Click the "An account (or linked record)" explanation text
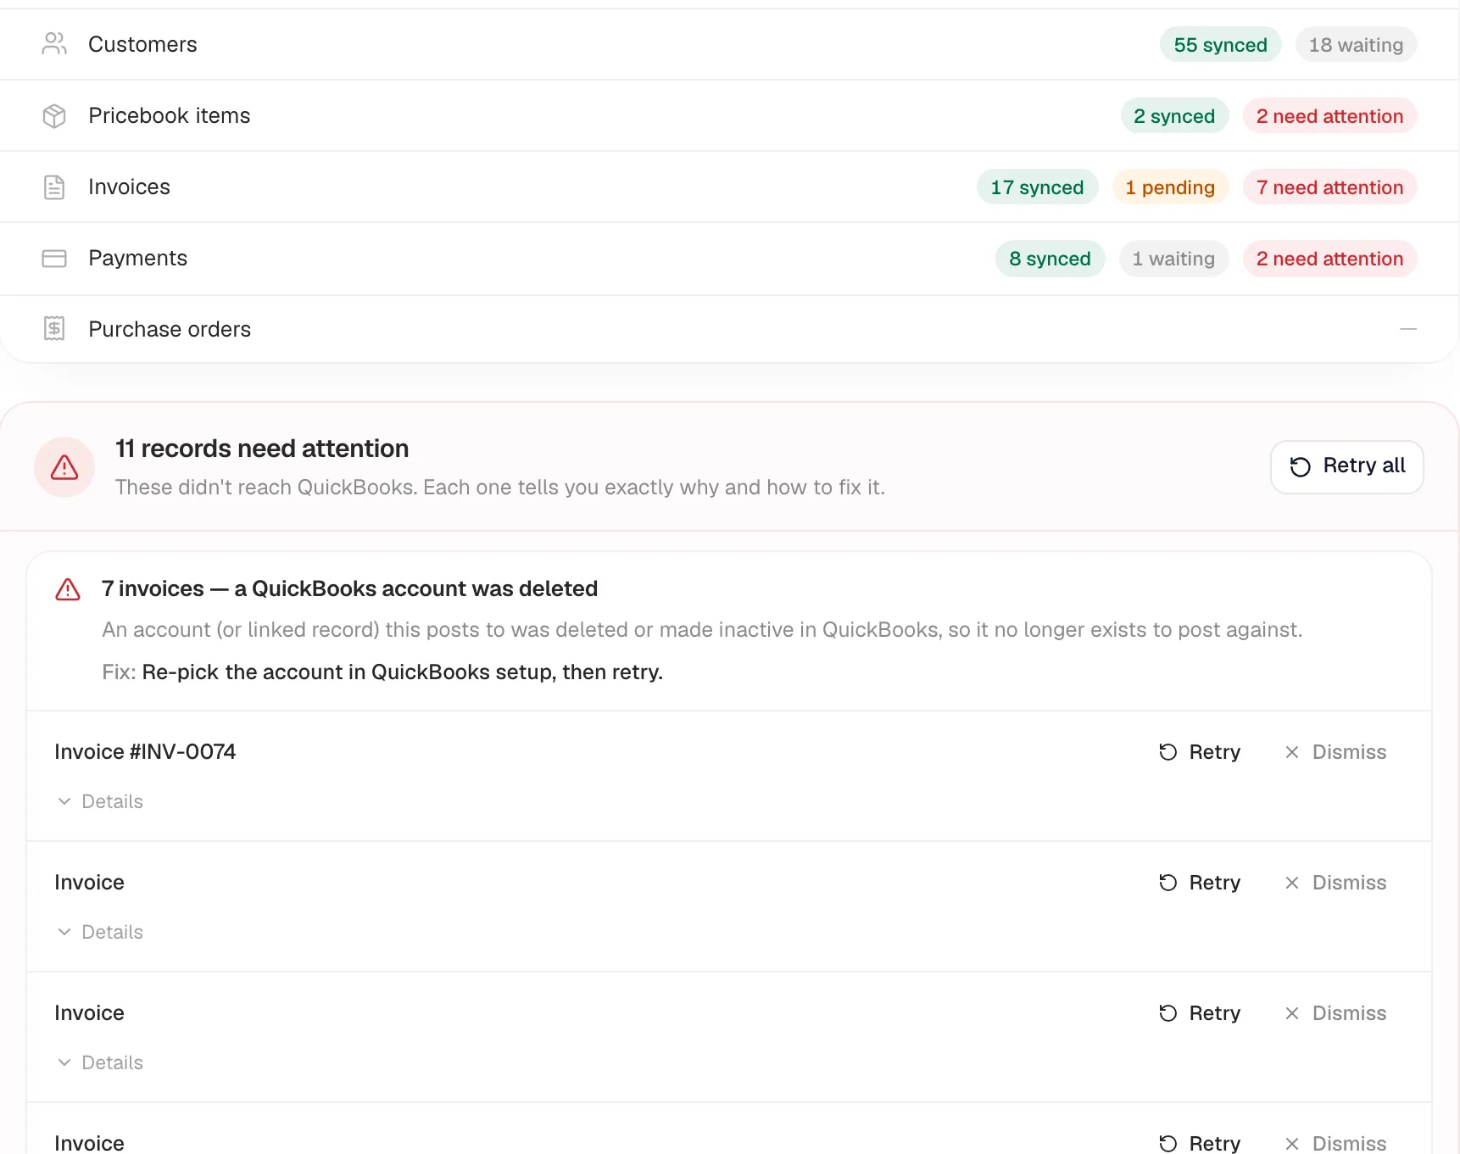 point(702,630)
